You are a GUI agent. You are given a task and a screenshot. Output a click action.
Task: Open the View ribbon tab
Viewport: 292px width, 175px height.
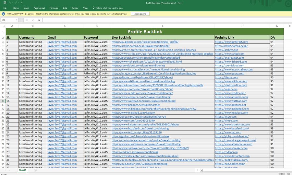(85, 8)
